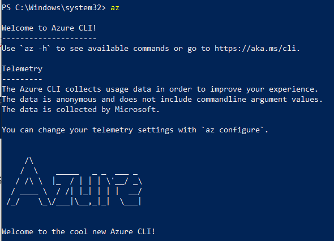Click the word 'Microsoft' in telemetry text
This screenshot has width=334, height=241.
pyautogui.click(x=135, y=110)
